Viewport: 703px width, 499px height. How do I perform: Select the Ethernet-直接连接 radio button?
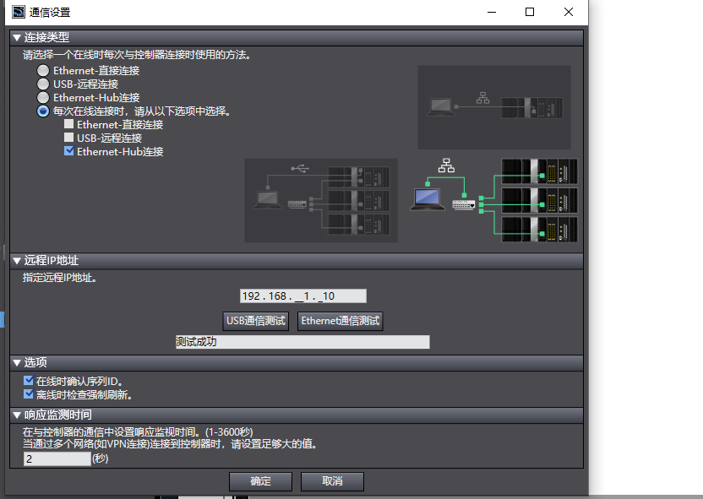pyautogui.click(x=43, y=71)
